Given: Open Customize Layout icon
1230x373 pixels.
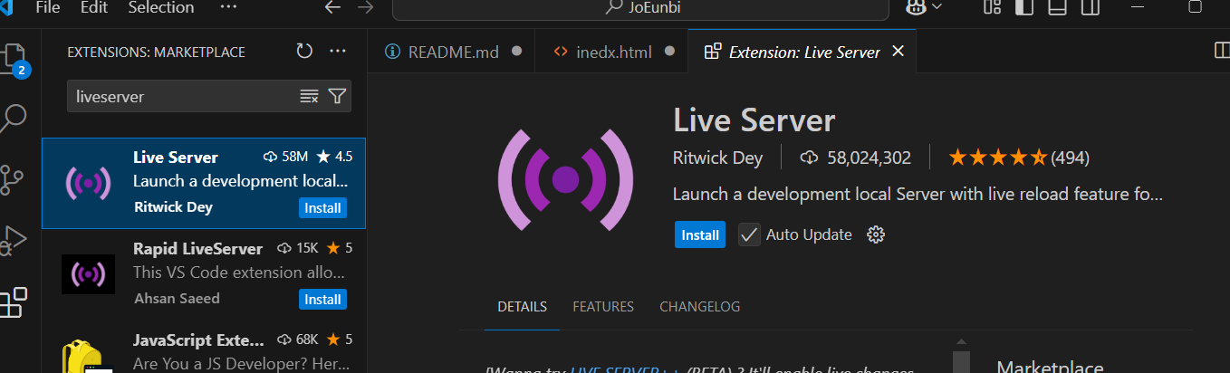Looking at the screenshot, I should coord(993,7).
